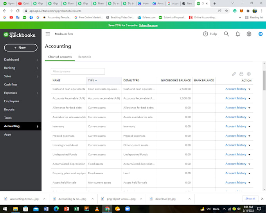The width and height of the screenshot is (266, 213).
Task: Expand action dropdown for Inventory row
Action: pos(250,126)
